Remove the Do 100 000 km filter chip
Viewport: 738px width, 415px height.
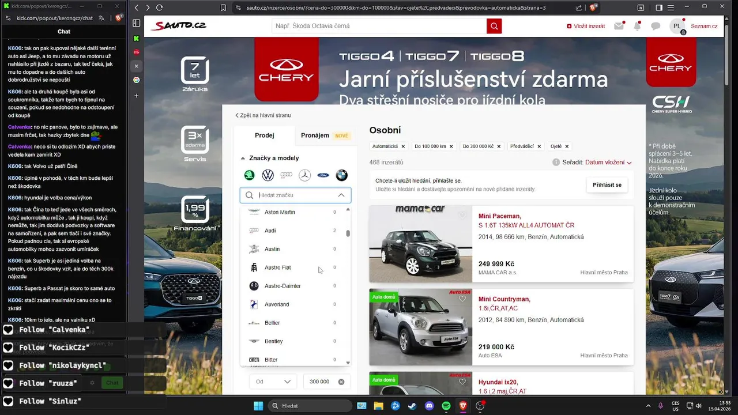pos(451,146)
